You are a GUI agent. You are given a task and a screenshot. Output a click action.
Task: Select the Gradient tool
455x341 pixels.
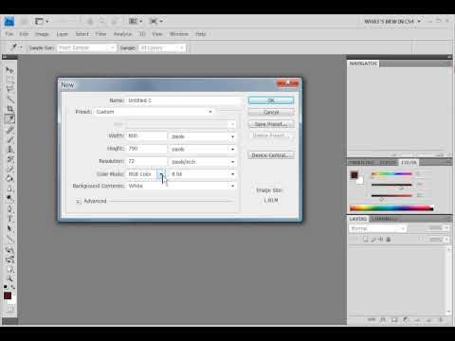coord(9,179)
